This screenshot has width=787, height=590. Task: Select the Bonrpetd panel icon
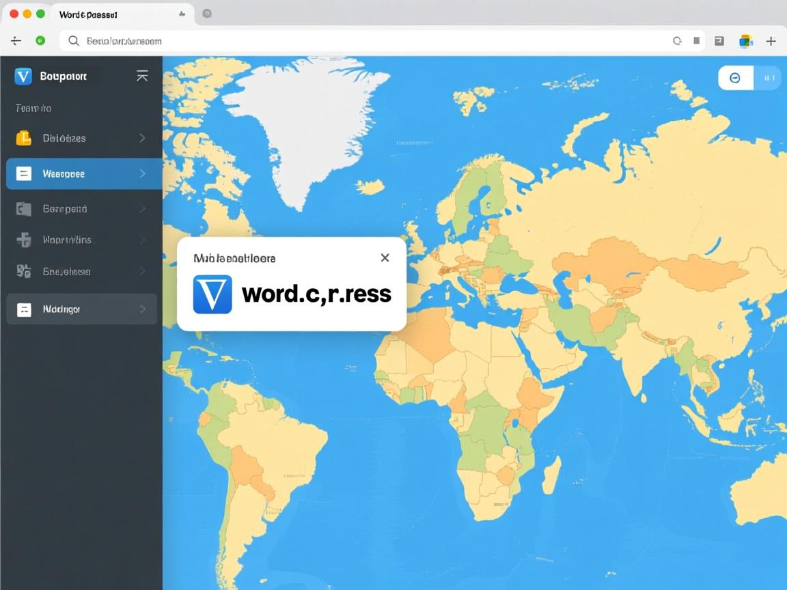(x=23, y=208)
